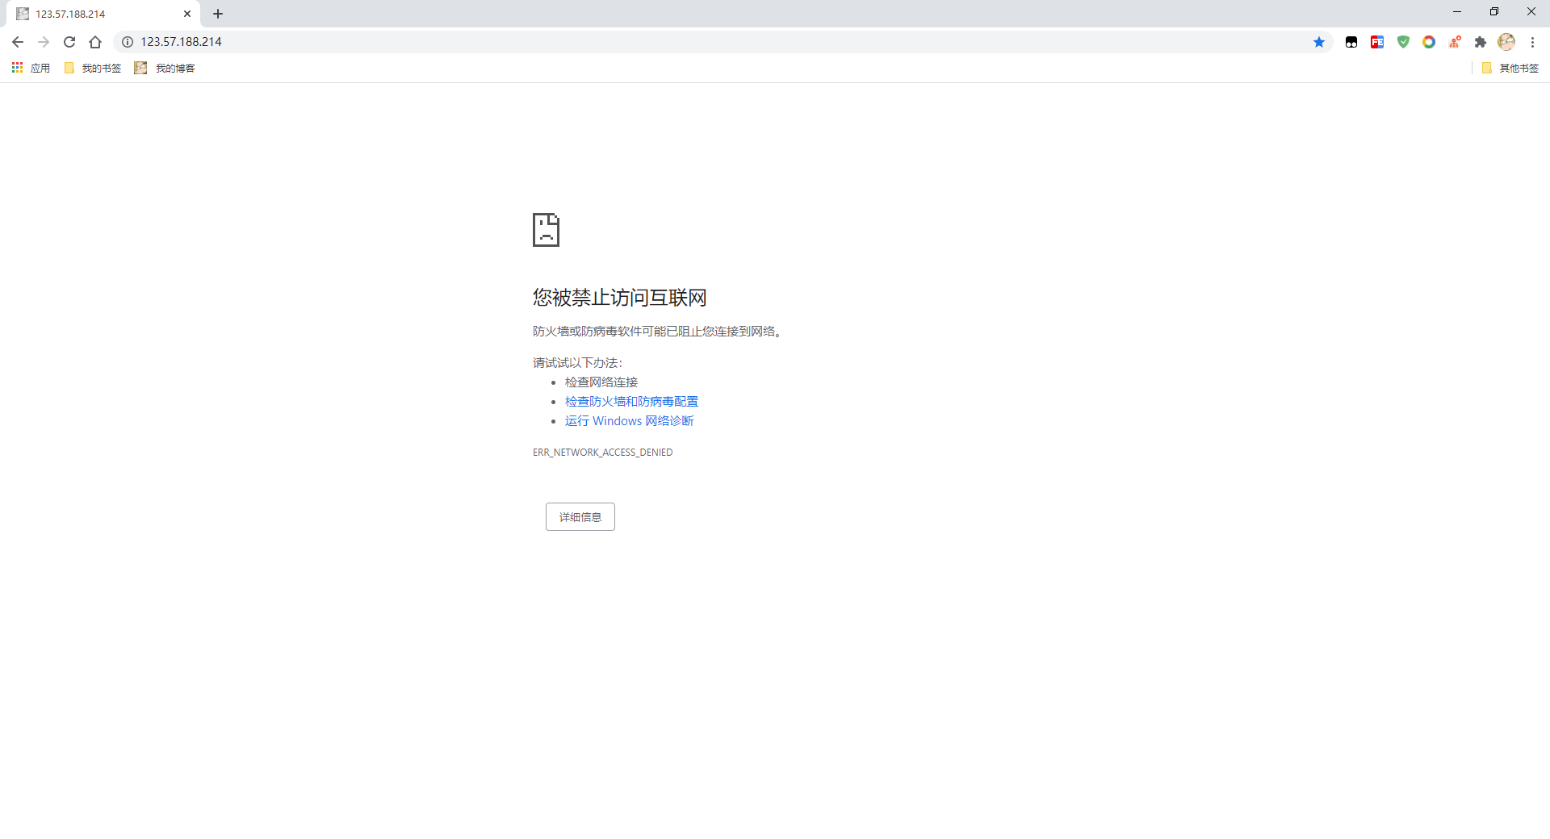Reload the page
Screen dimensions: 1550x839
69,42
